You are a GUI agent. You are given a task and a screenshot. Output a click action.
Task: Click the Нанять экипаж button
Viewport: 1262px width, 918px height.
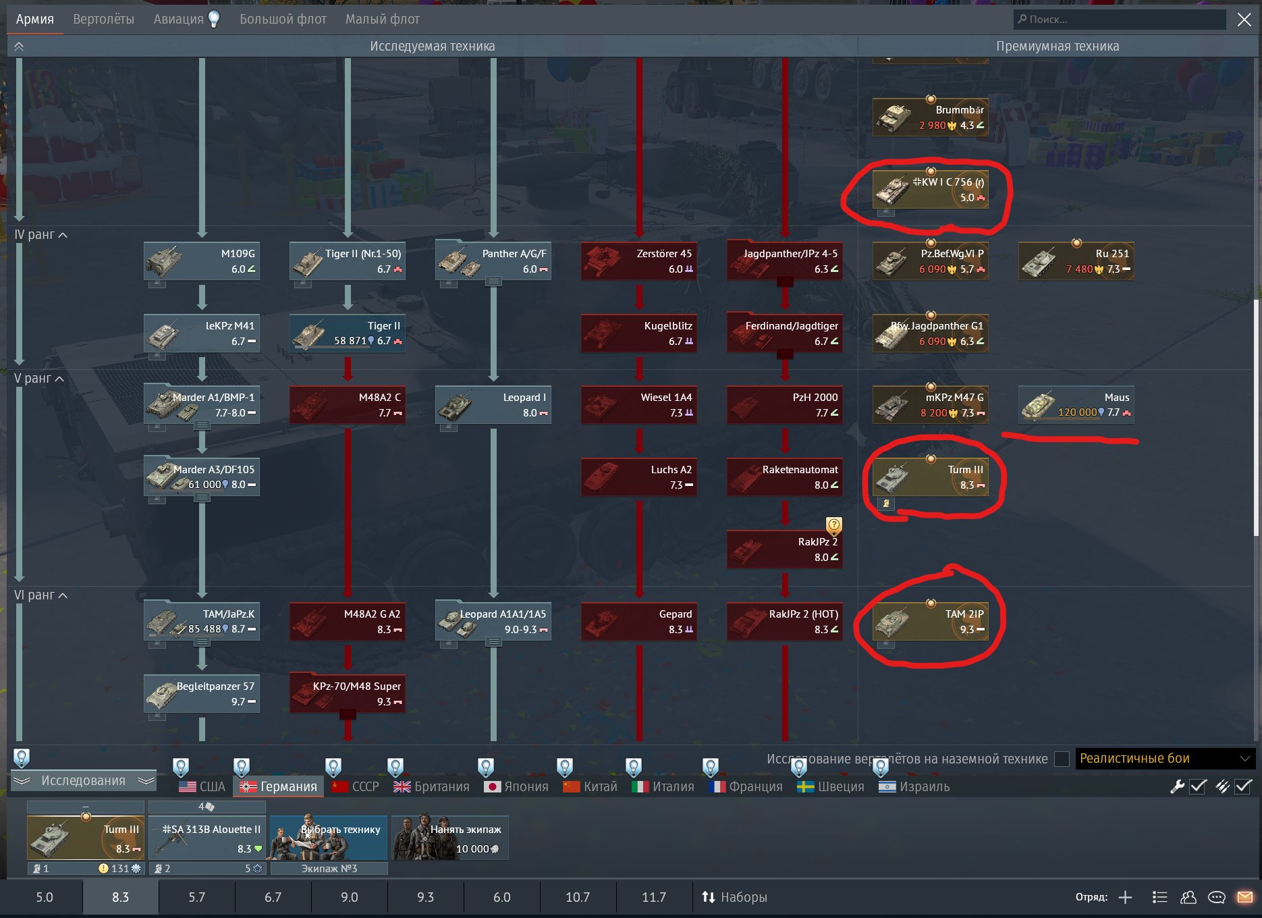(x=450, y=838)
